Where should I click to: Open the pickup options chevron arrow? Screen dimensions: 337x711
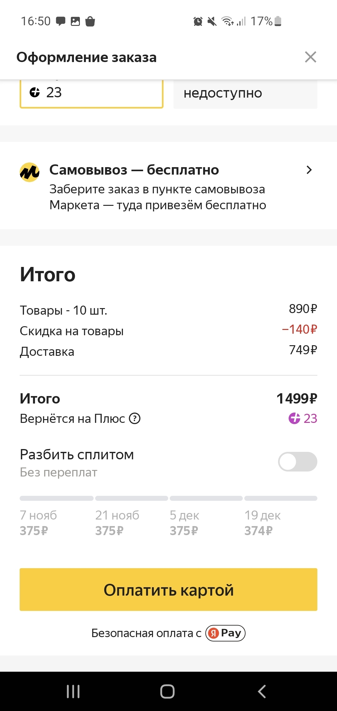tap(309, 170)
